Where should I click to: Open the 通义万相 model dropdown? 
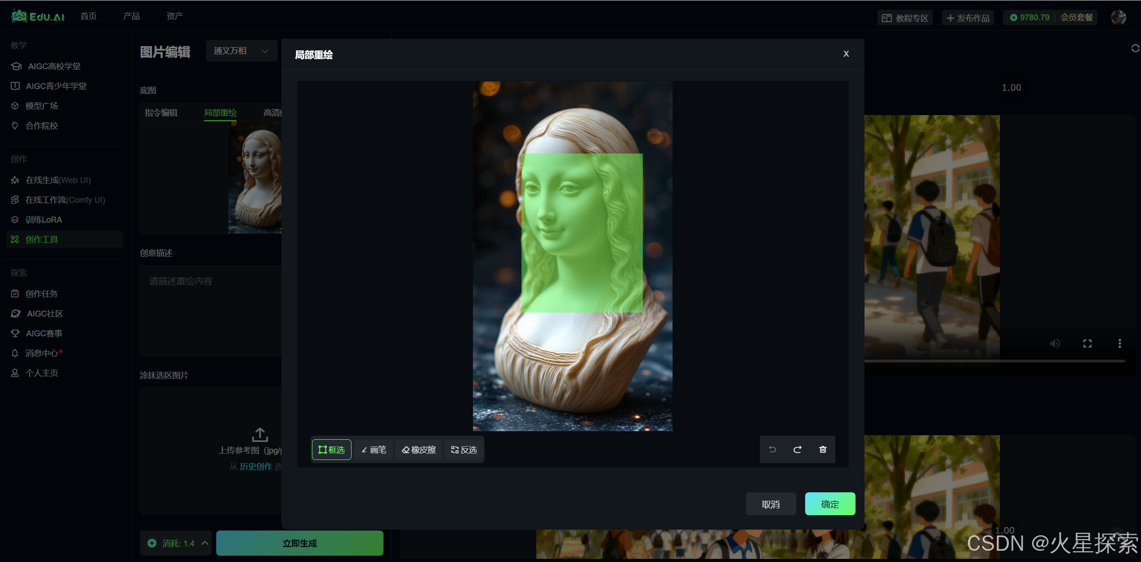coord(241,51)
